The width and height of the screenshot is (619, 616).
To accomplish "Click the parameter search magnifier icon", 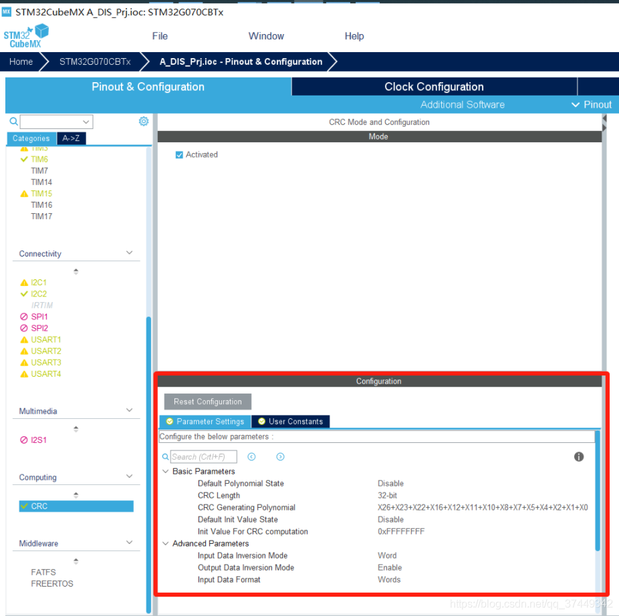I will tap(165, 456).
